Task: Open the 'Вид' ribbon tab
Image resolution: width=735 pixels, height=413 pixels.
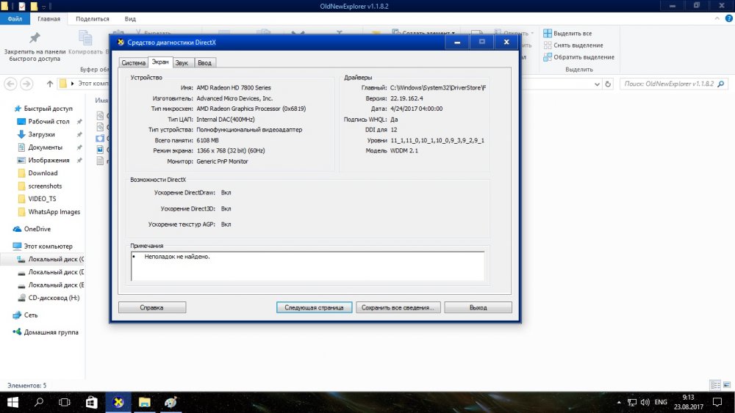Action: (130, 19)
